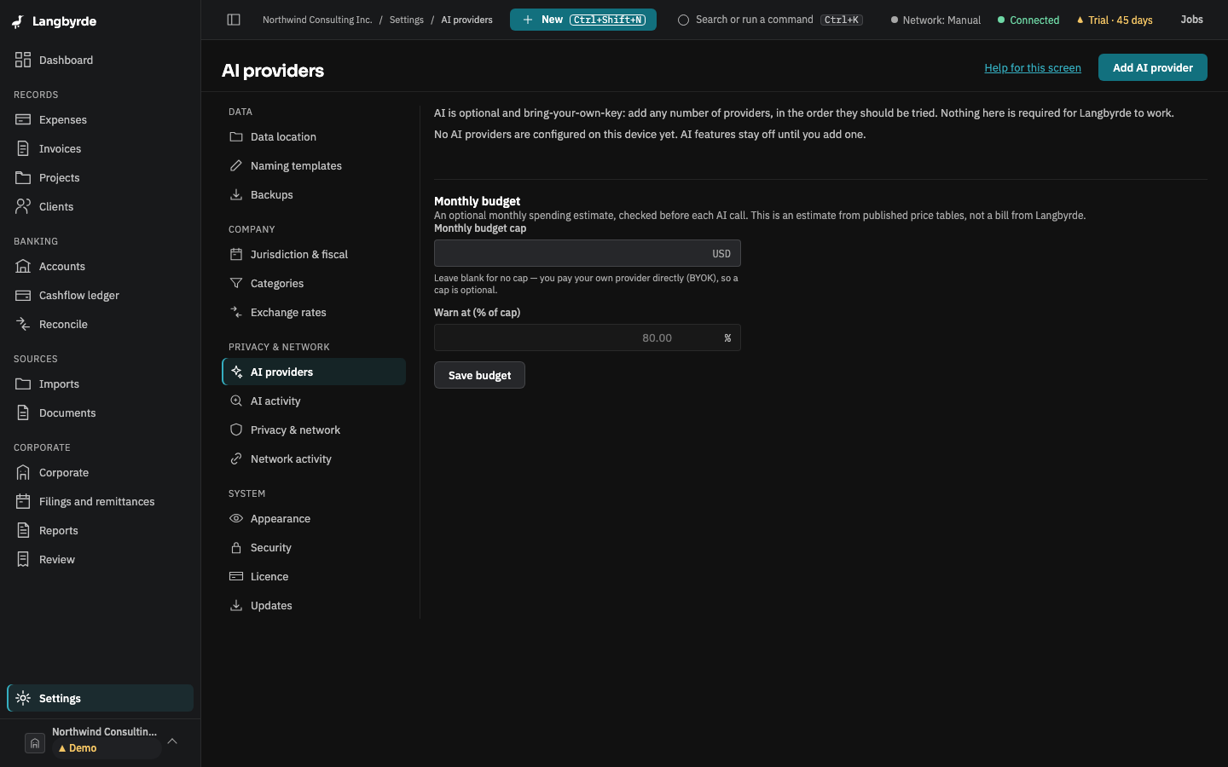Click Search or run a command box
Screen dimensions: 1228x767
click(770, 20)
